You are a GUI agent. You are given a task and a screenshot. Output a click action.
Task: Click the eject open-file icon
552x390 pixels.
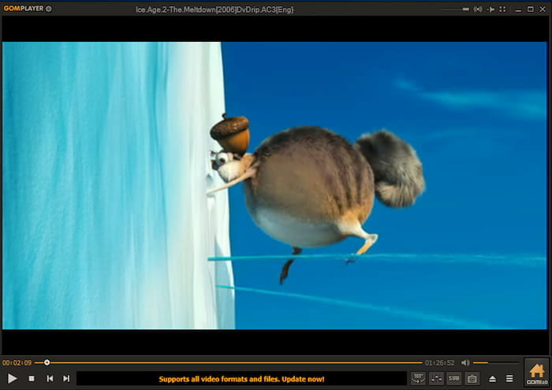tap(493, 379)
